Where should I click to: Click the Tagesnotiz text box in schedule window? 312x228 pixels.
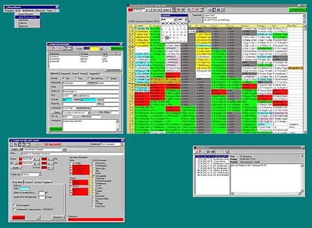click(253, 18)
